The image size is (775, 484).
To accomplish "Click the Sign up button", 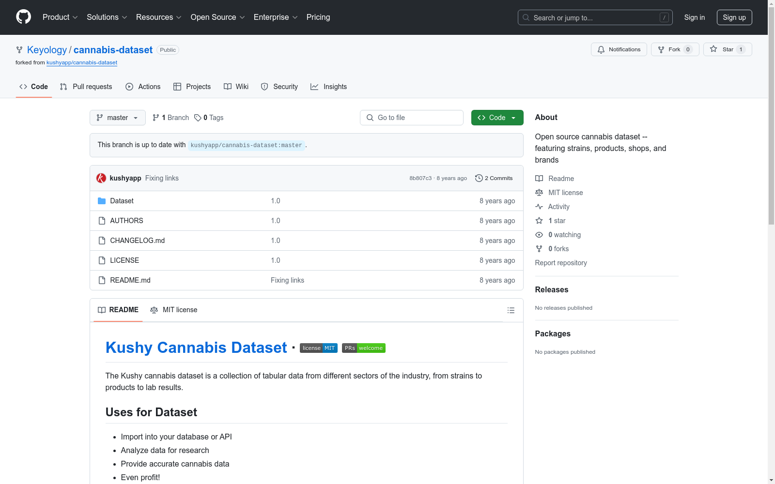I will point(734,17).
